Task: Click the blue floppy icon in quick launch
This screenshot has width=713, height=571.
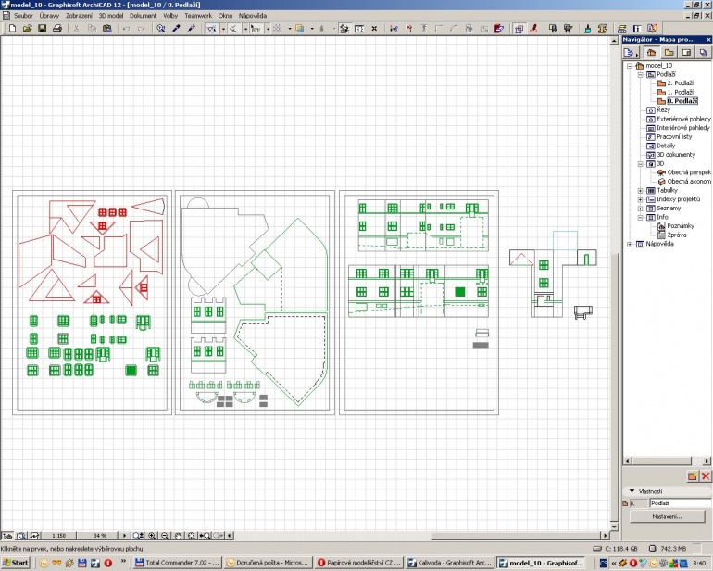Action: [82, 563]
